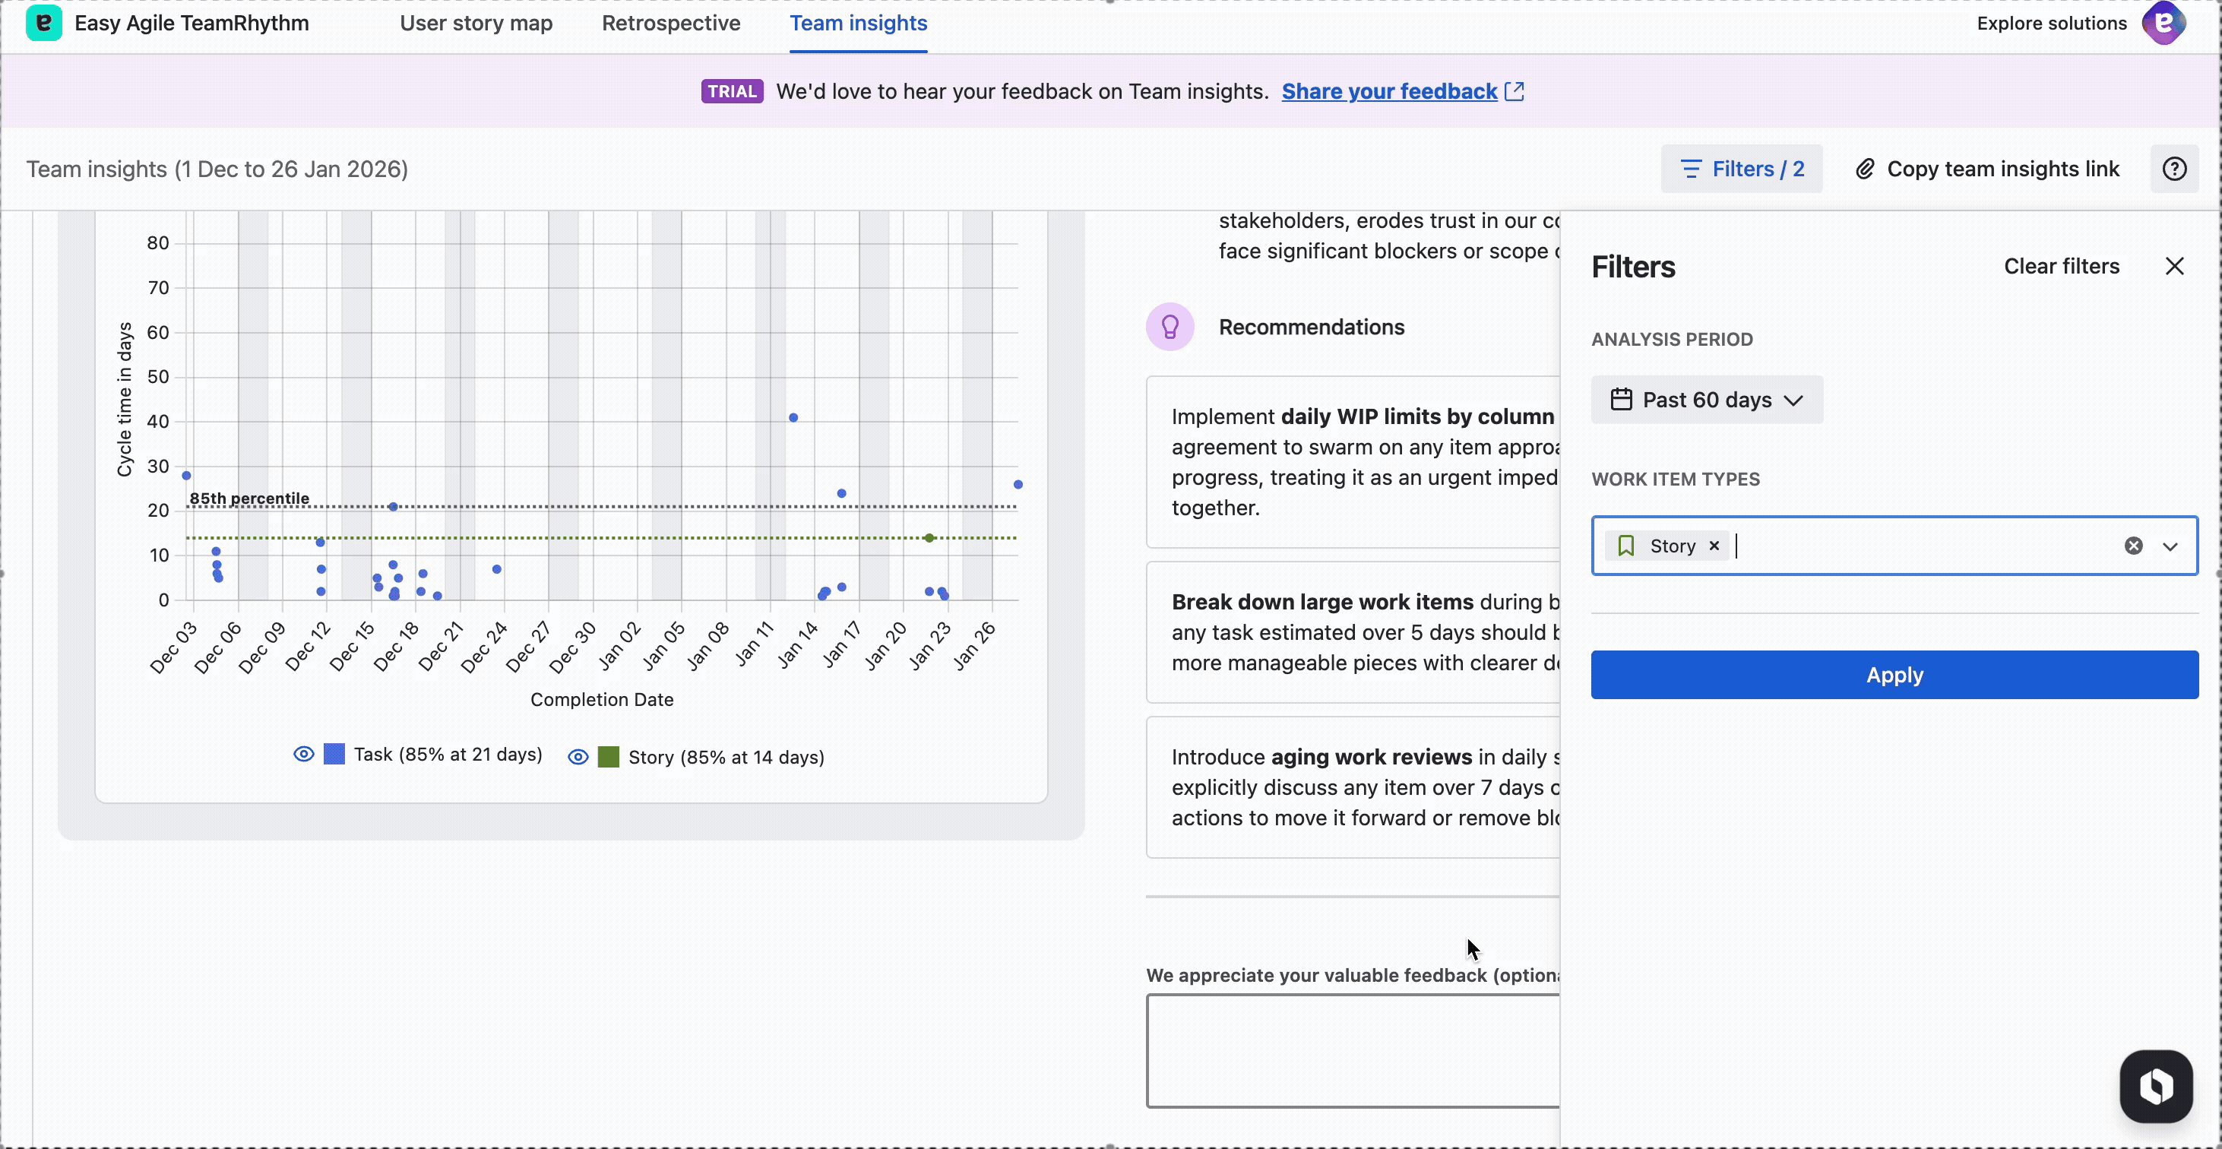Switch to the User story map tab
Viewport: 2222px width, 1149px height.
(475, 24)
